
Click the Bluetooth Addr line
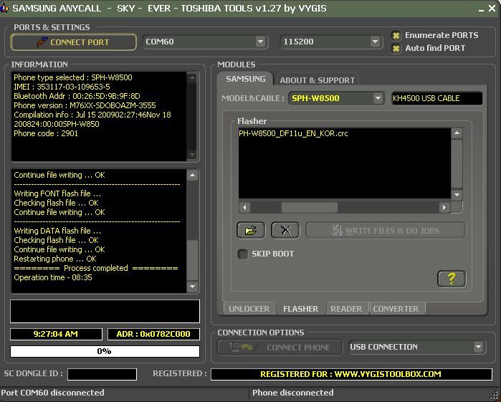[x=77, y=96]
